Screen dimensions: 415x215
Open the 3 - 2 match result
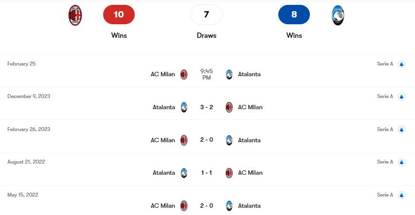pos(206,107)
